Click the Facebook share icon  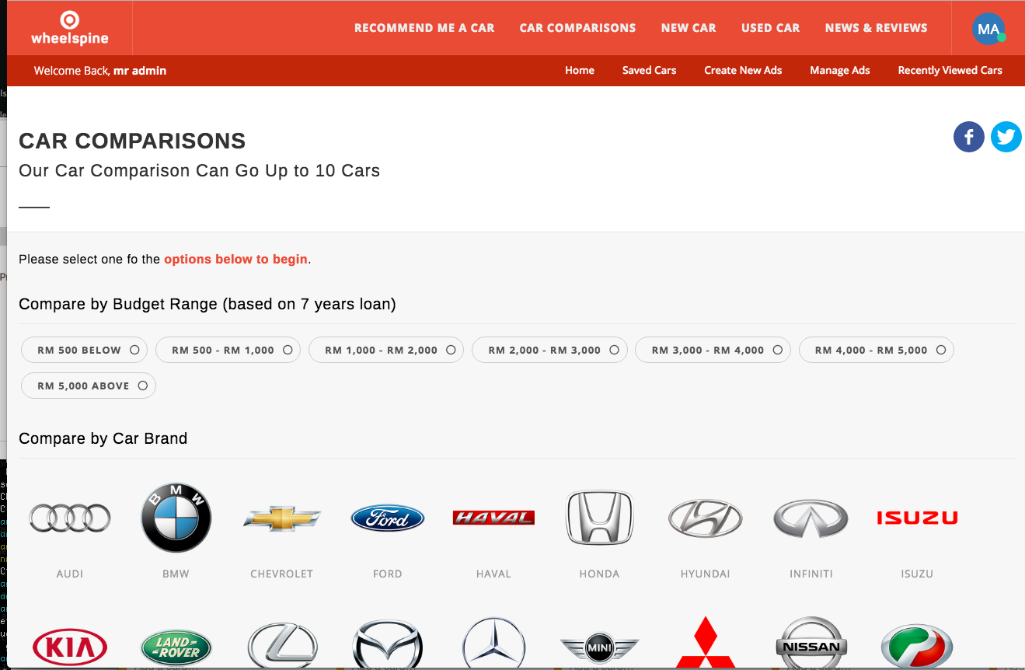968,138
